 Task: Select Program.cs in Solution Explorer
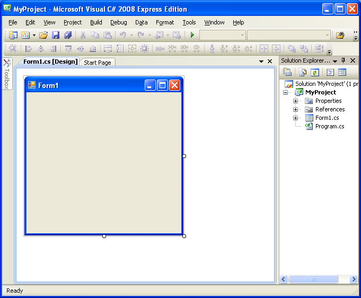pos(330,126)
